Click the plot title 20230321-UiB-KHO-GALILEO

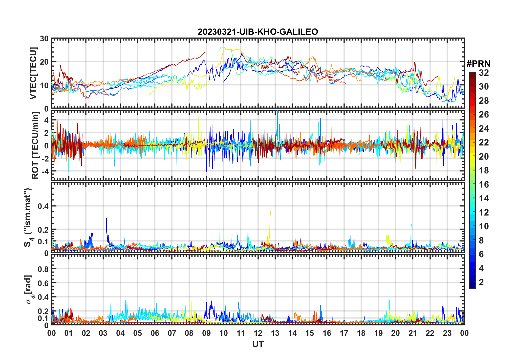pyautogui.click(x=258, y=32)
